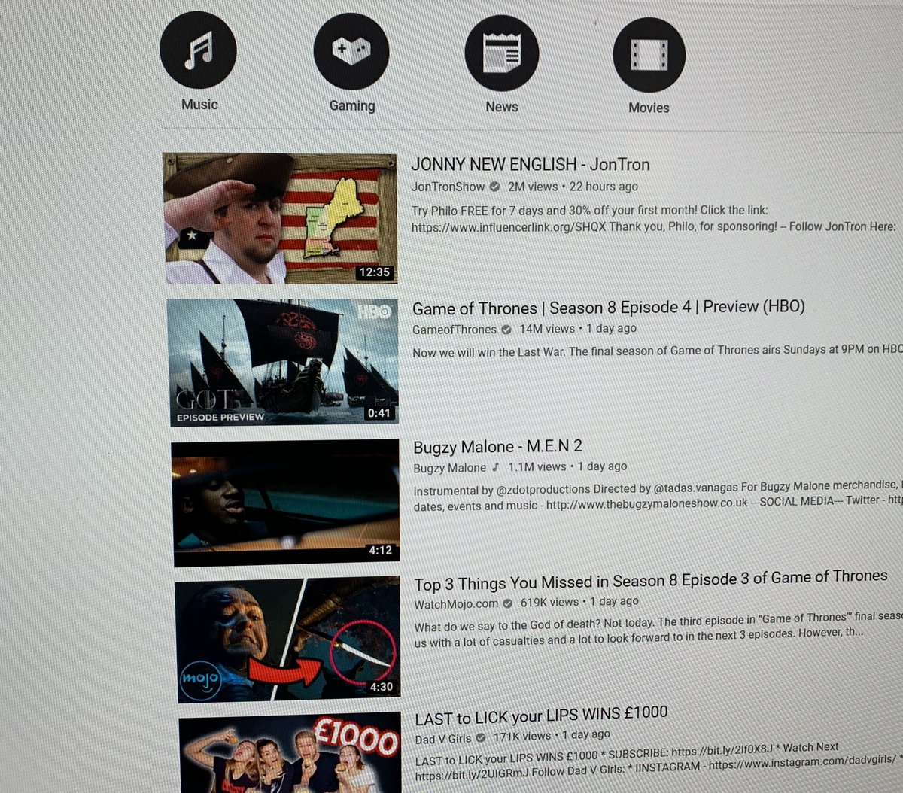The width and height of the screenshot is (903, 793).
Task: Click the 4:30 duration badge
Action: pos(381,687)
